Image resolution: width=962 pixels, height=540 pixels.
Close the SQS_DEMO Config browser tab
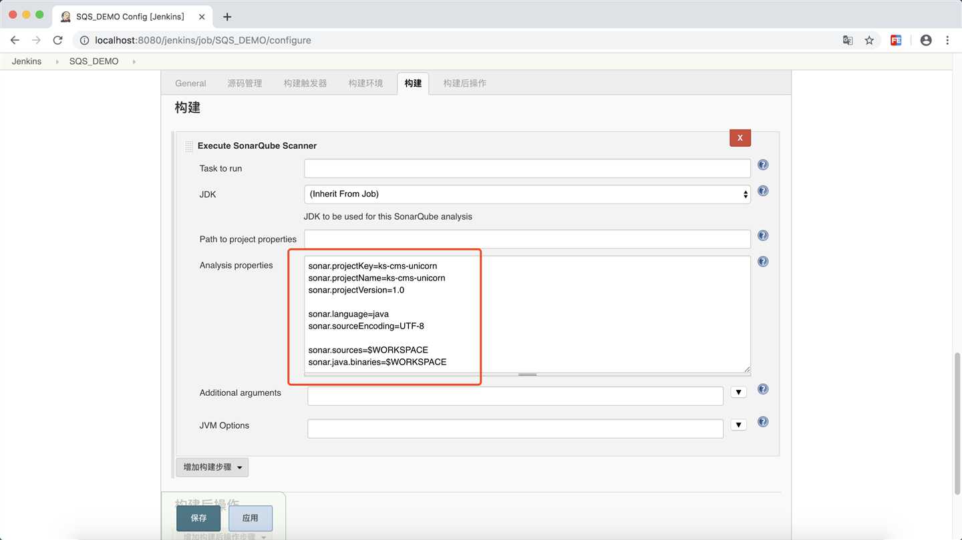coord(202,17)
